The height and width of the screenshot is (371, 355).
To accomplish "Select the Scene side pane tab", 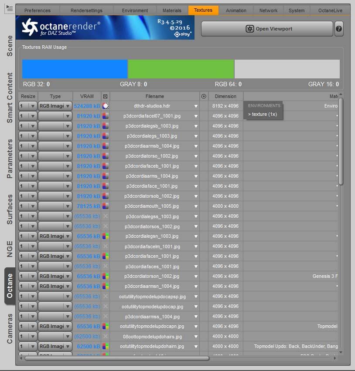I will tap(10, 46).
